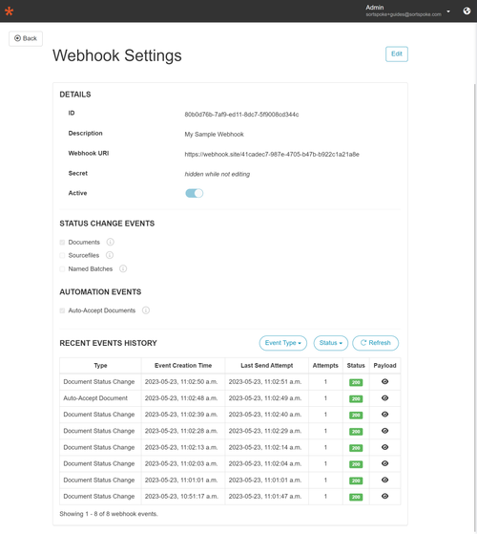477x534 pixels.
Task: Click 200 status badge of 11:02:03 event
Action: click(356, 464)
